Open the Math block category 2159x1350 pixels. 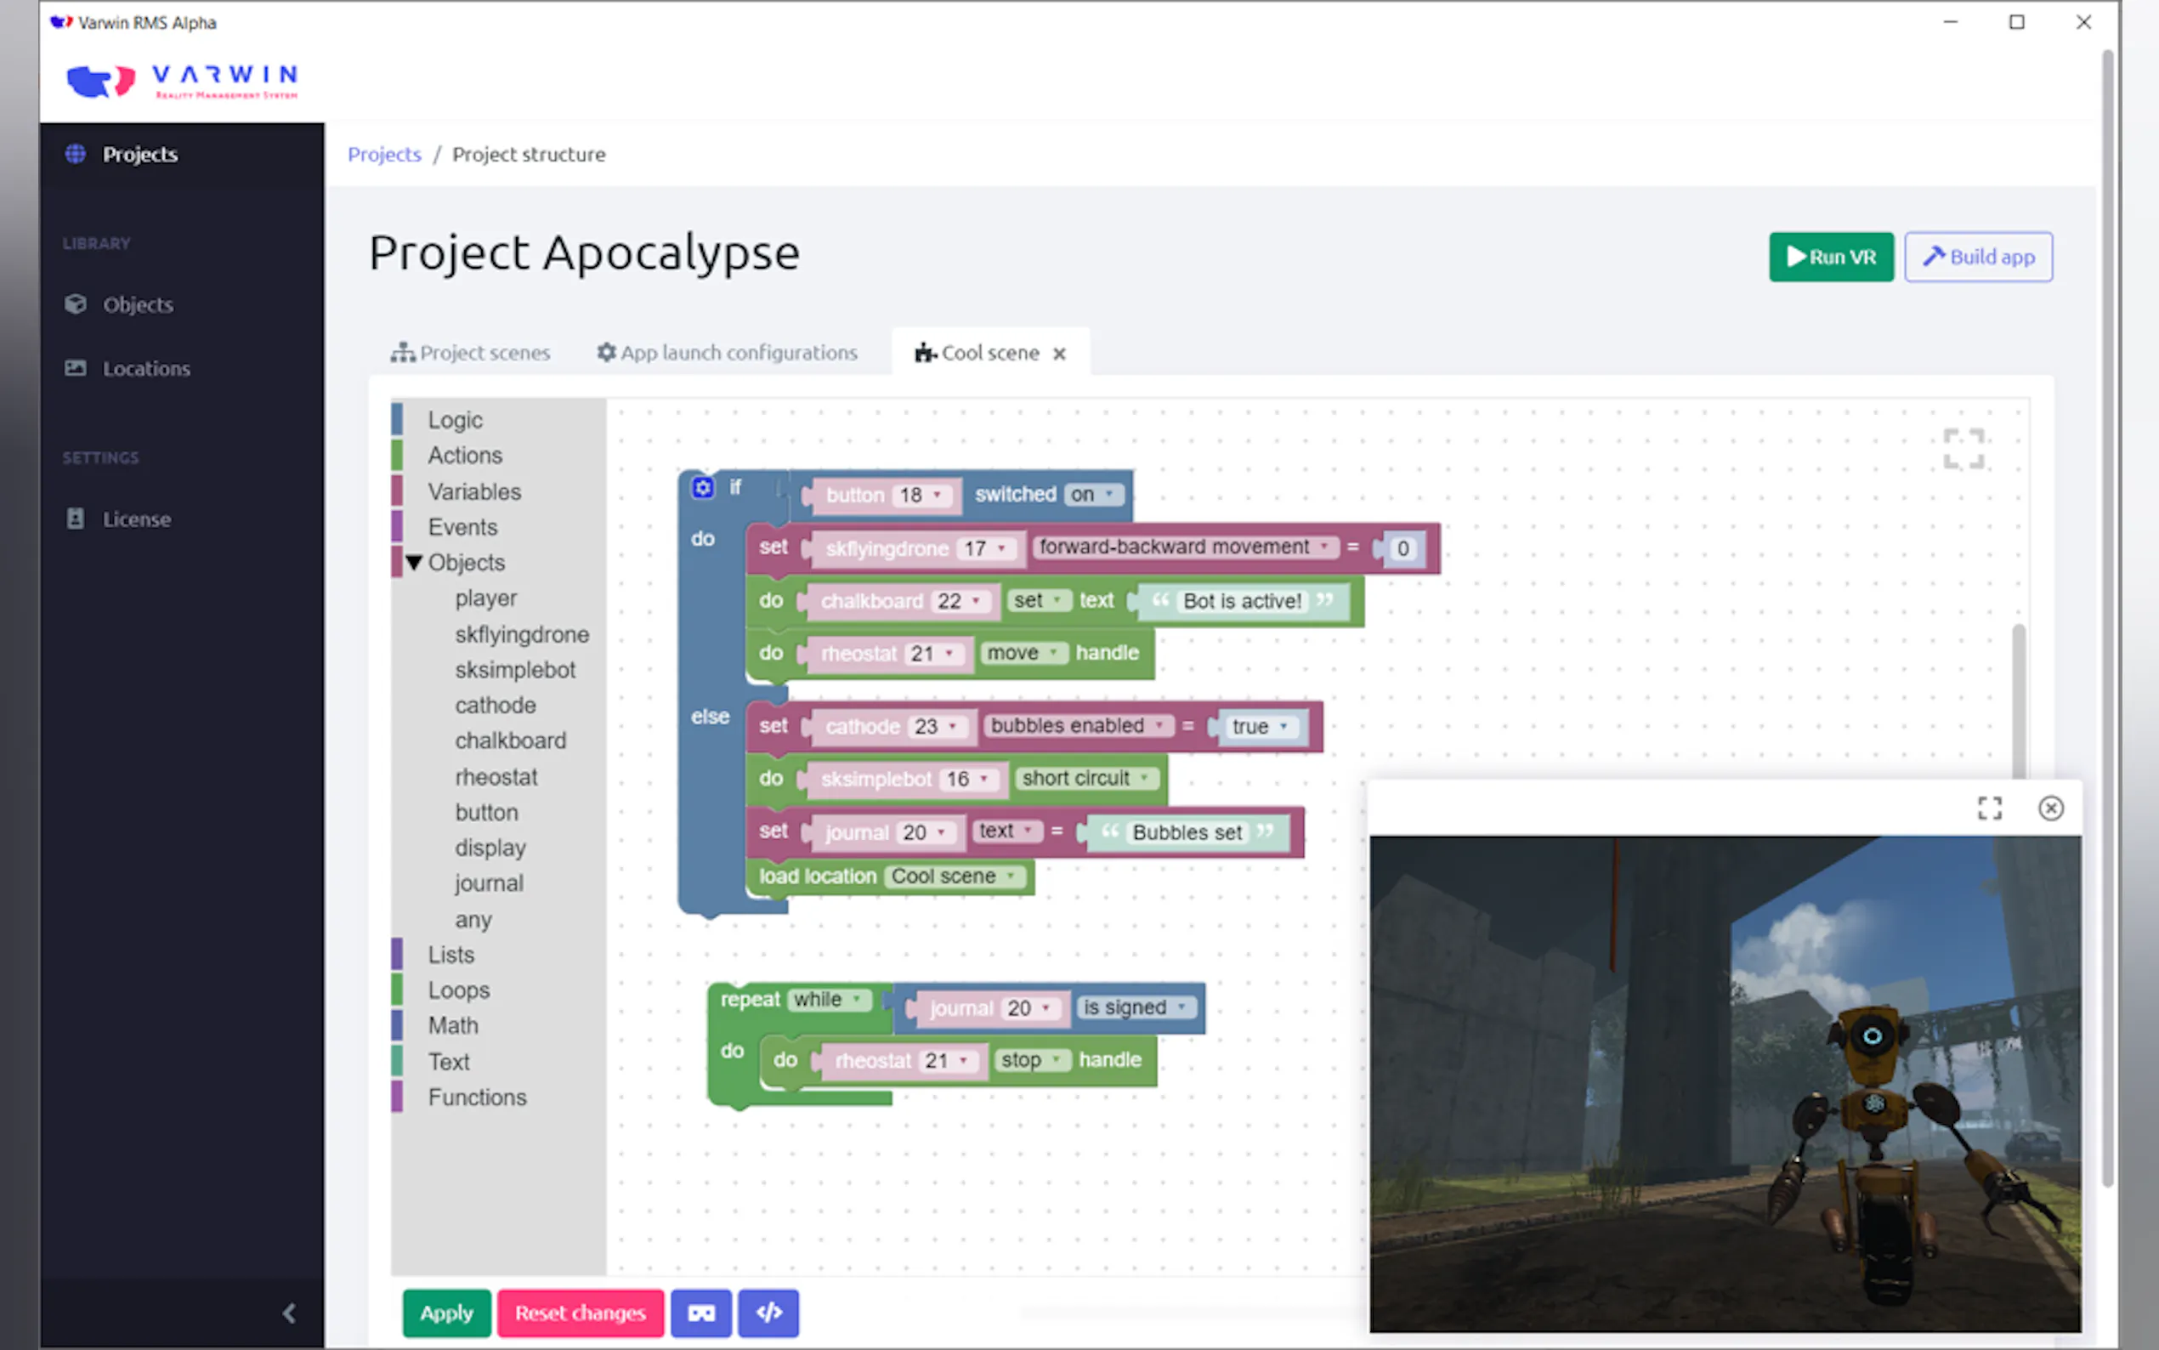click(x=452, y=1026)
